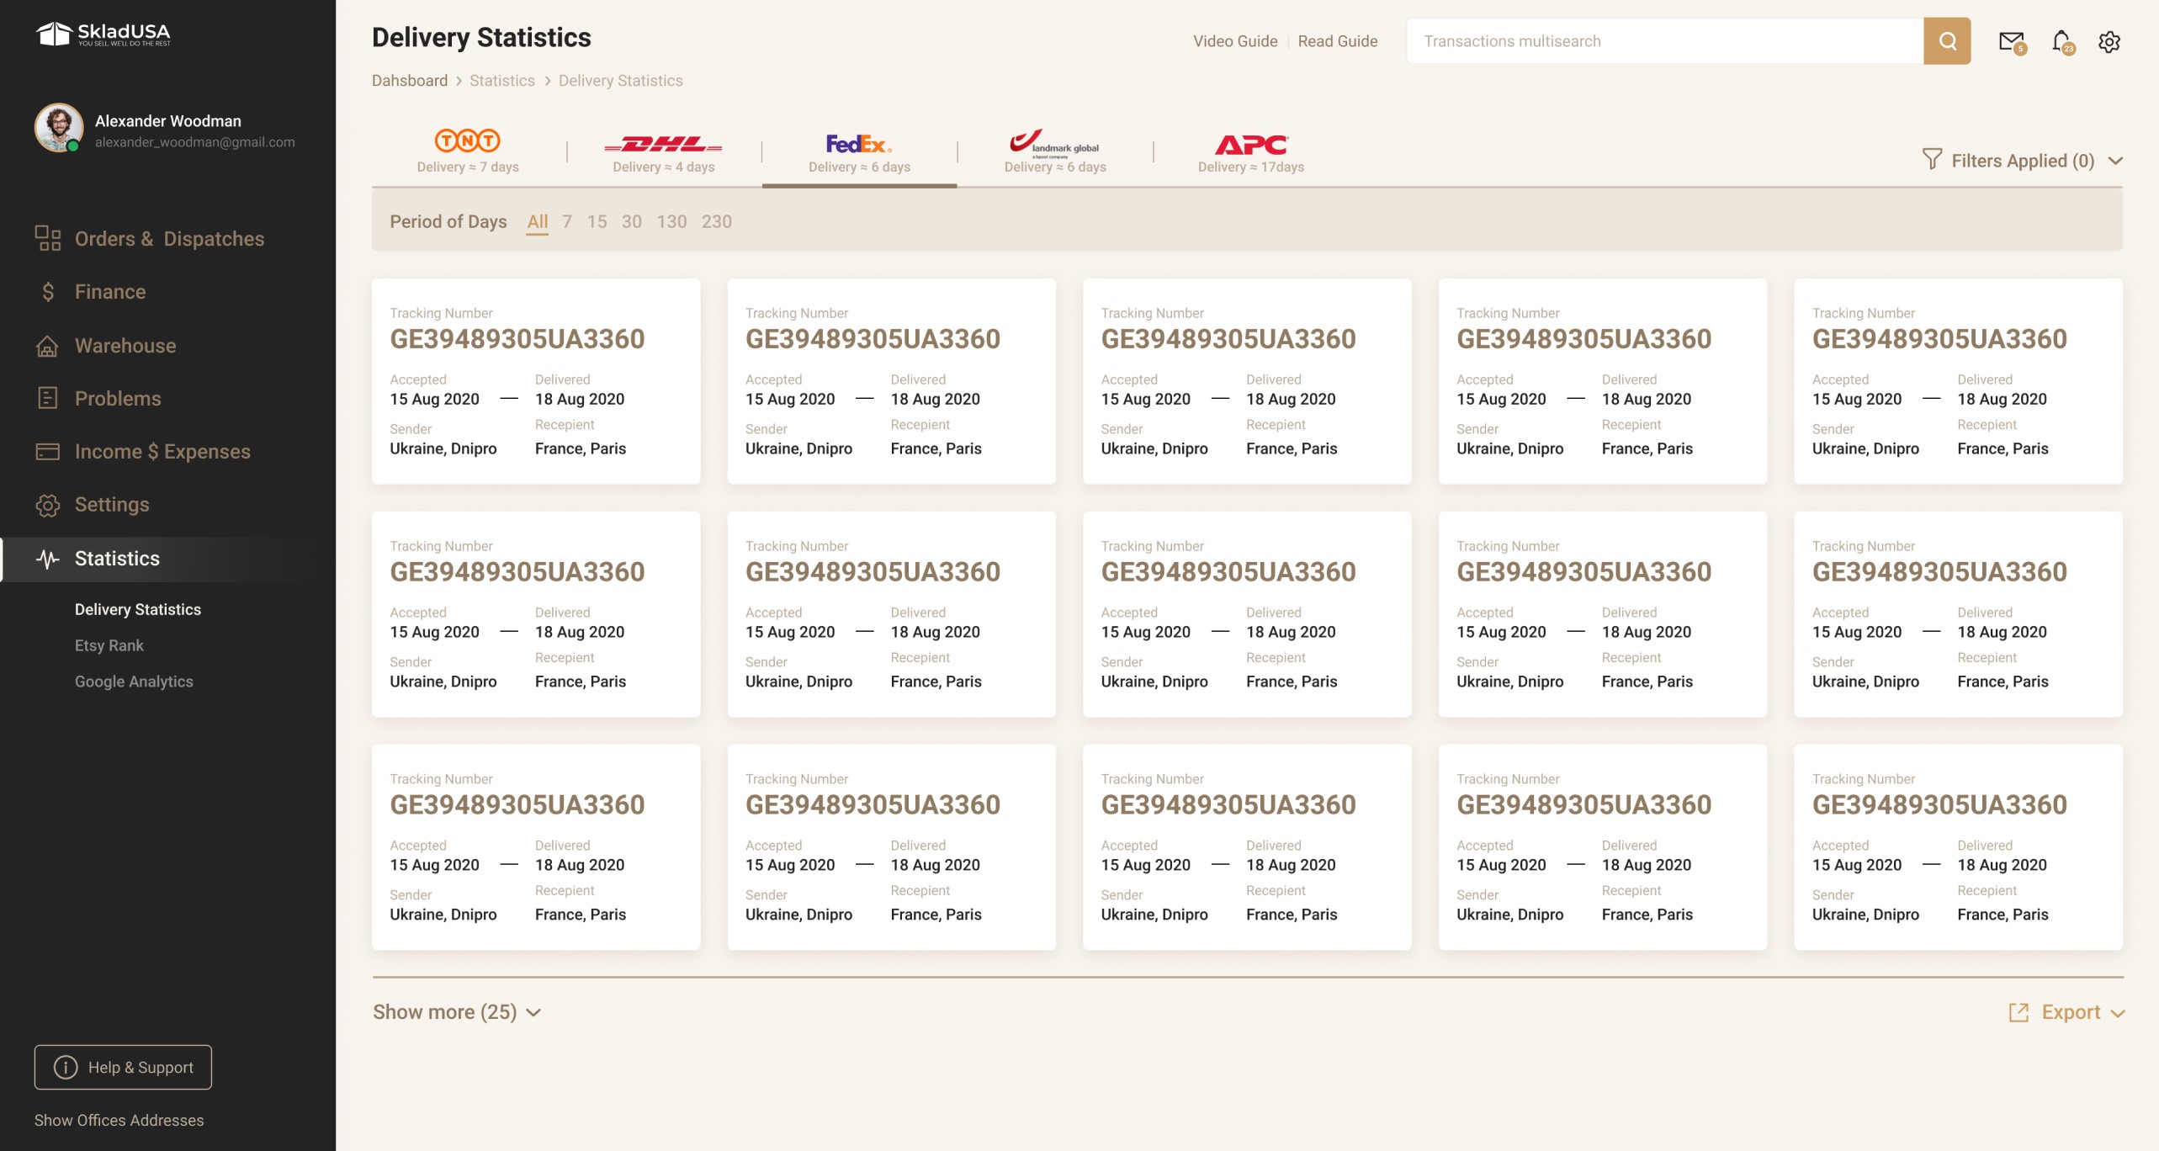Open the settings gear in top bar
2159x1151 pixels.
pos(2110,40)
